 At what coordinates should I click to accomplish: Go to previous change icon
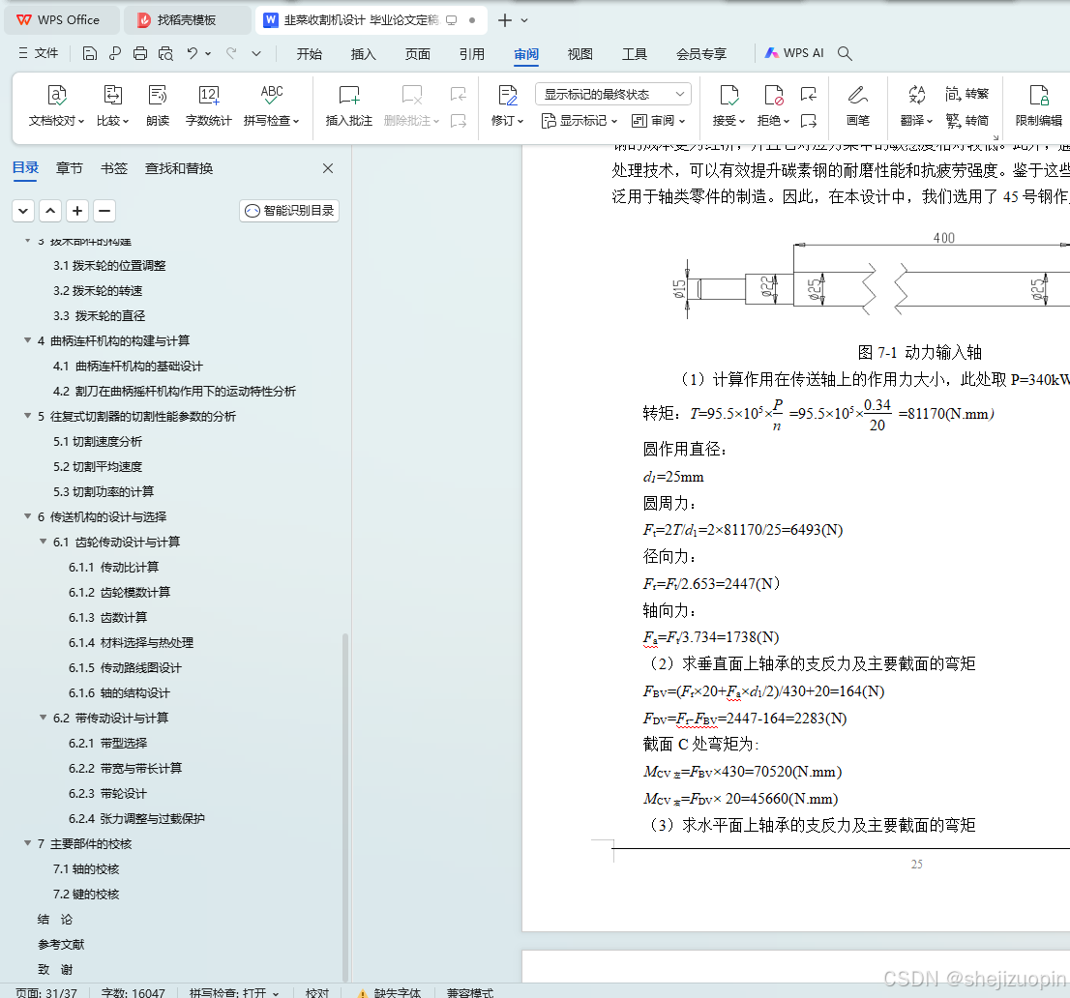(809, 94)
